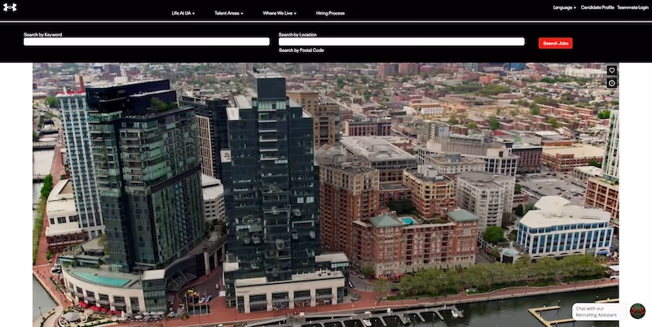This screenshot has width=652, height=327.
Task: Click the Search Jobs button
Action: coord(555,43)
